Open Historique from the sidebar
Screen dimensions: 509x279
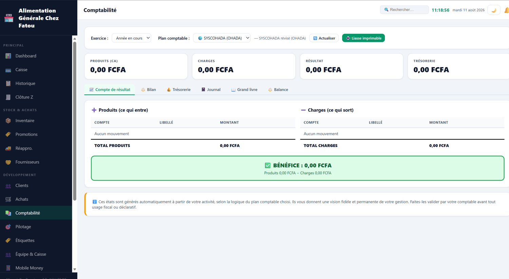(36, 84)
